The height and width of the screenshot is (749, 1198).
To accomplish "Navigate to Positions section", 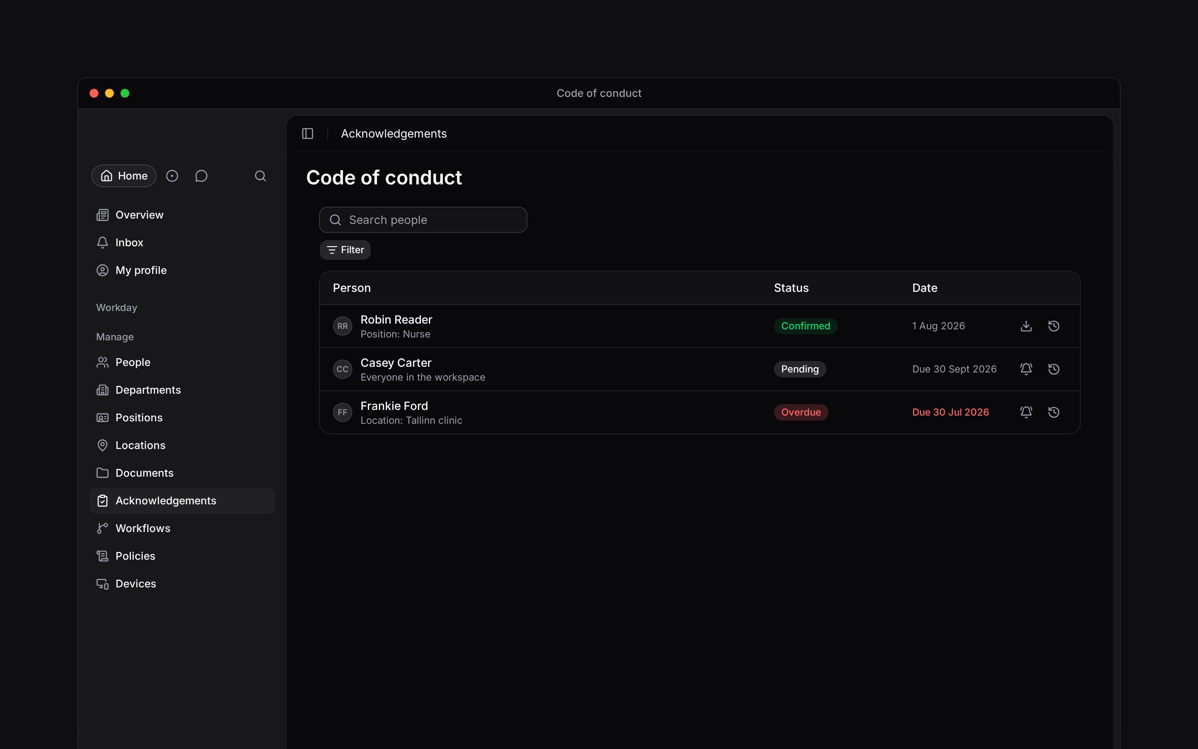I will (182, 418).
